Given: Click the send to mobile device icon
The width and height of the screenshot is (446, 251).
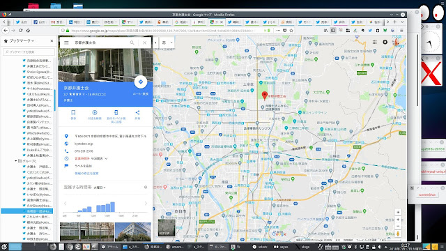Looking at the screenshot, I should pos(116,112).
